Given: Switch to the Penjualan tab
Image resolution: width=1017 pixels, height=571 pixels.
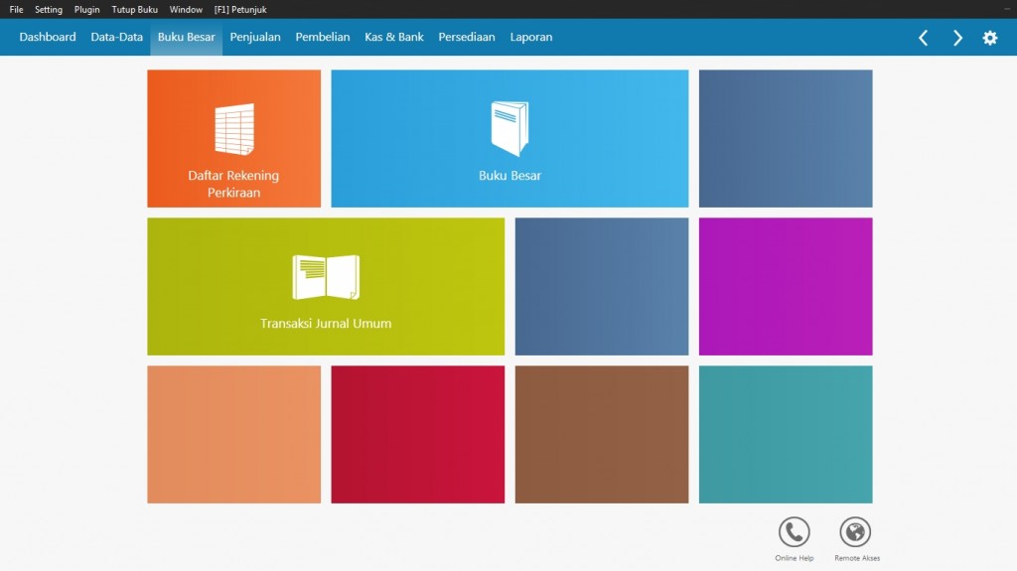Looking at the screenshot, I should pyautogui.click(x=255, y=37).
